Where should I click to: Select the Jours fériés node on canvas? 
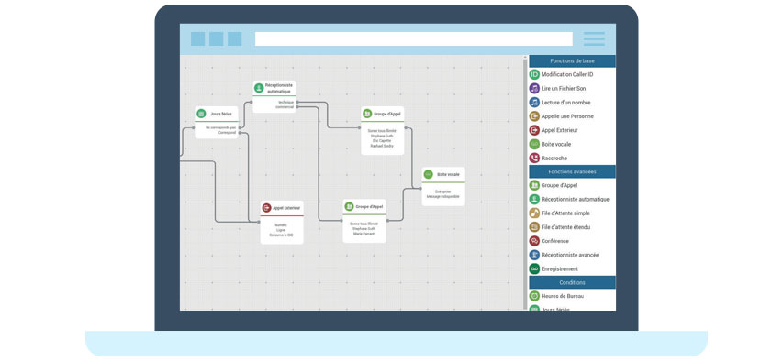coord(216,122)
